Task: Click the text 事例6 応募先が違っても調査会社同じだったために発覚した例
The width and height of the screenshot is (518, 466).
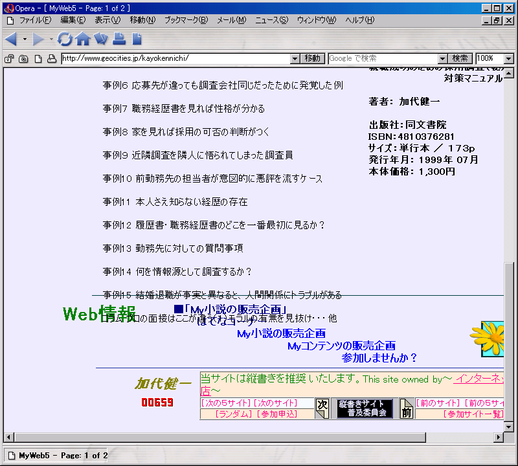Action: 223,85
